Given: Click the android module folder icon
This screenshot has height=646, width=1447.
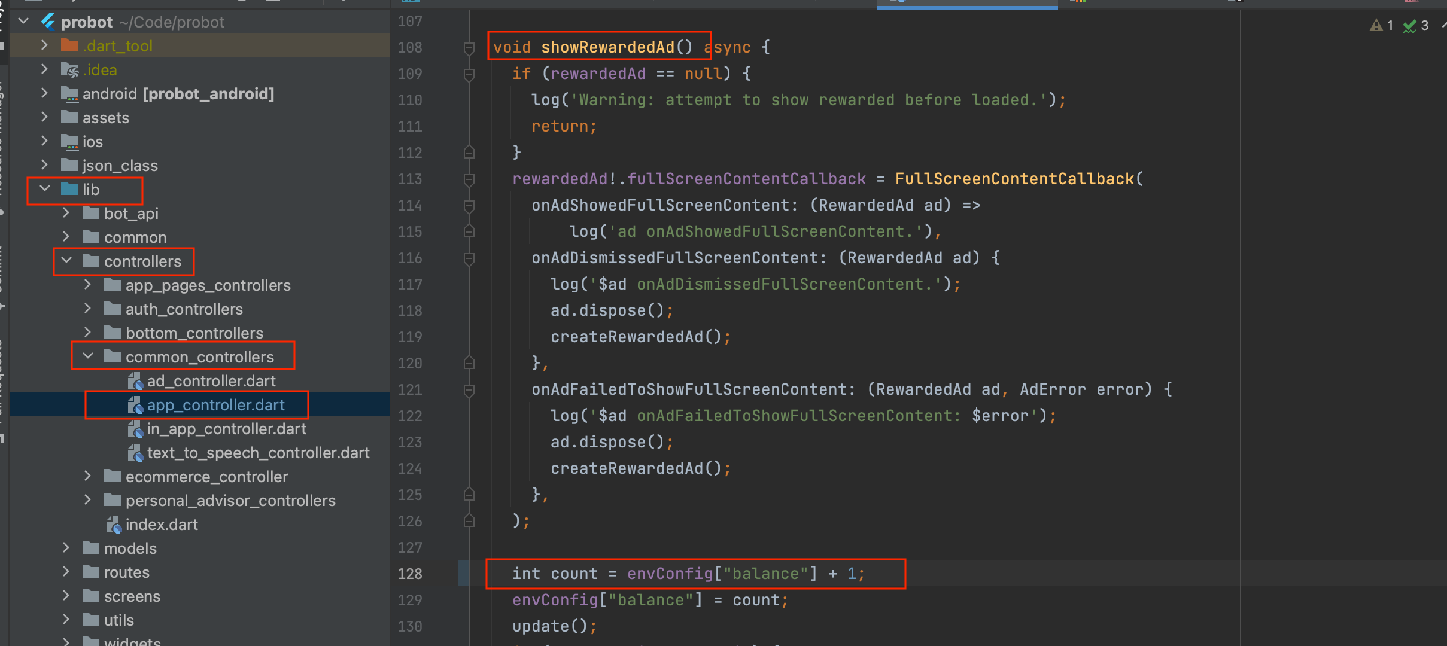Looking at the screenshot, I should 69,93.
